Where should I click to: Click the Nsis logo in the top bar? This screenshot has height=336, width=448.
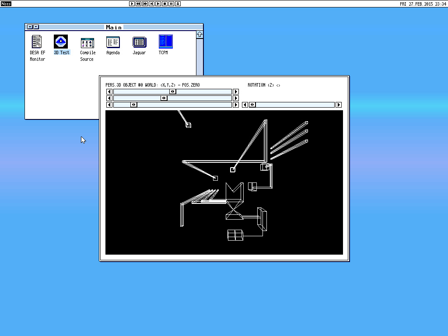pos(6,3)
